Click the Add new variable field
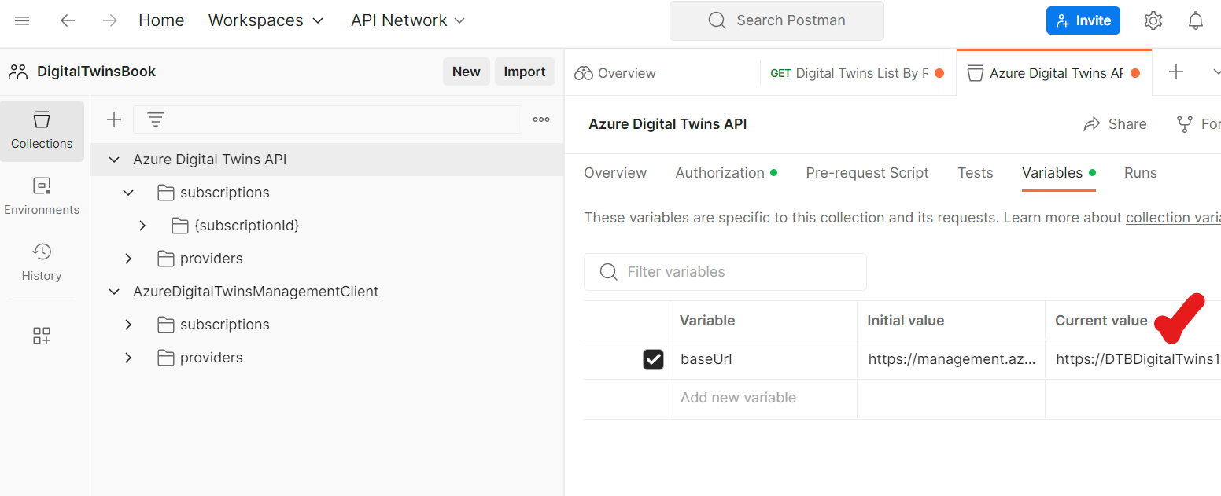This screenshot has width=1221, height=496. pyautogui.click(x=763, y=398)
